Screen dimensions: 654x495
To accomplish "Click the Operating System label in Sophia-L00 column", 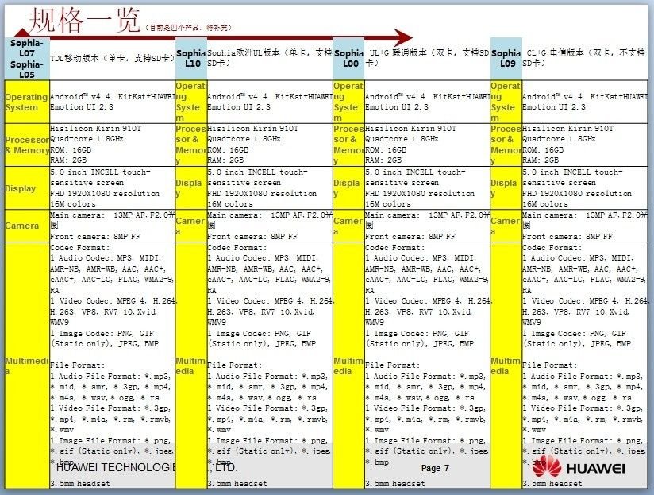I will [348, 102].
